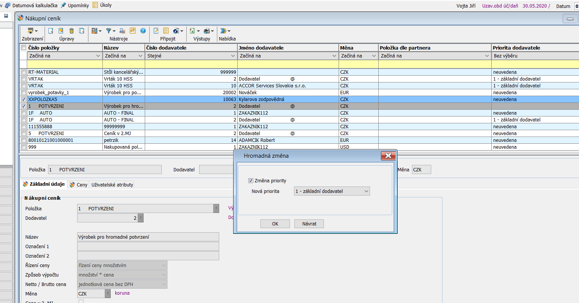The image size is (579, 303).
Task: Click the Excel export icon in Výstupy
Action: pos(192,31)
